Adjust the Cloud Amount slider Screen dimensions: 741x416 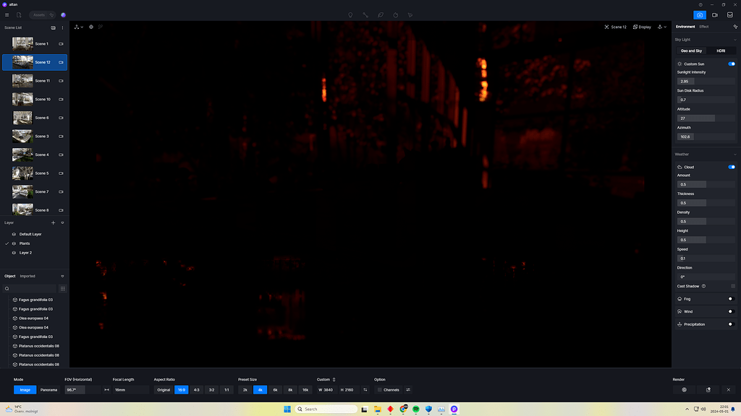pos(706,184)
